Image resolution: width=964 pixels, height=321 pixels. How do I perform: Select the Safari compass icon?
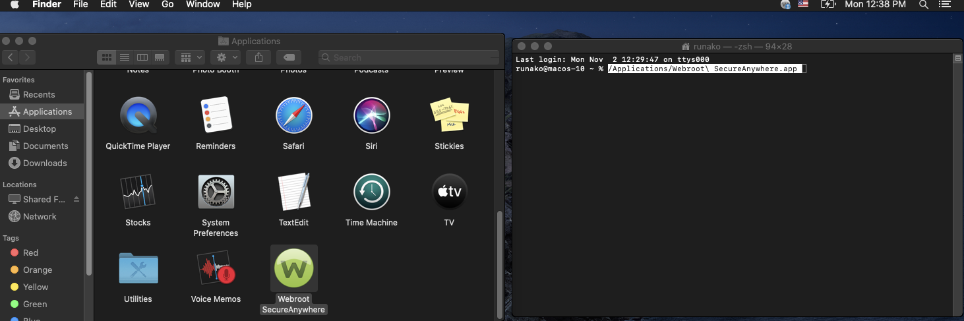(293, 115)
